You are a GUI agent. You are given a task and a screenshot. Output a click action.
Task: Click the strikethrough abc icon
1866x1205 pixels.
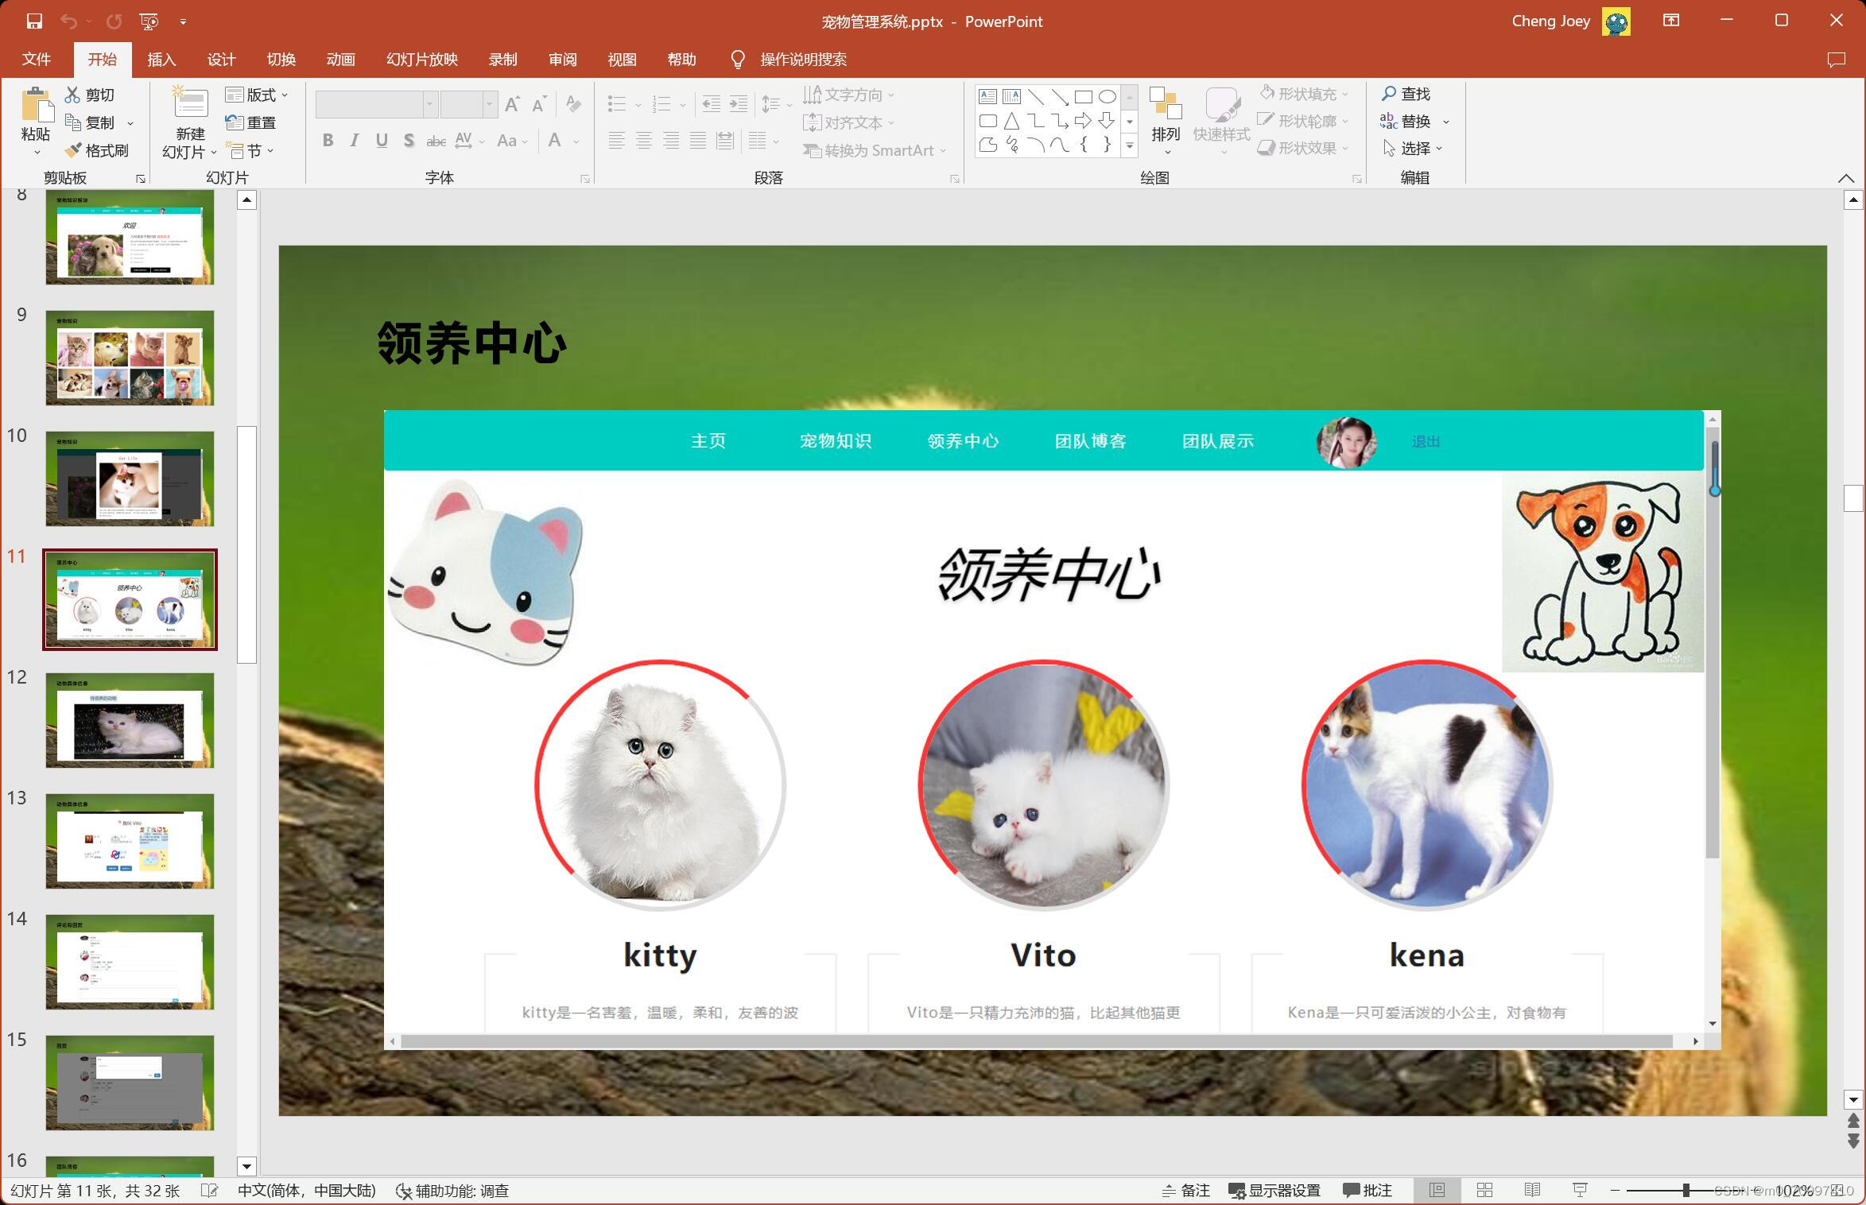(436, 141)
